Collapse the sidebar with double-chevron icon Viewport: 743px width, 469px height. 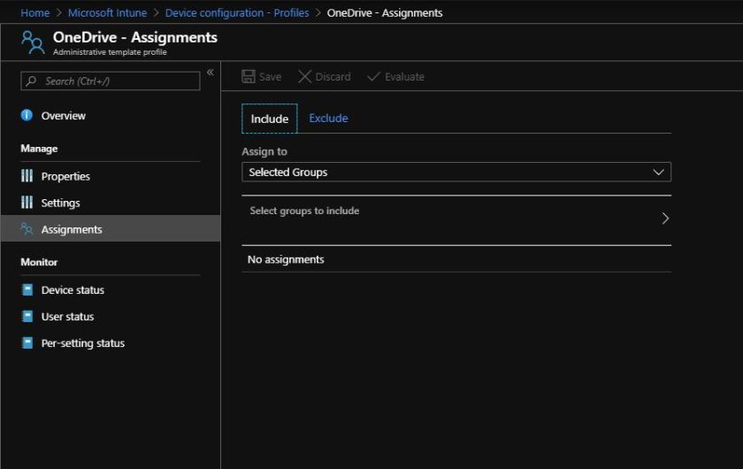coord(210,73)
